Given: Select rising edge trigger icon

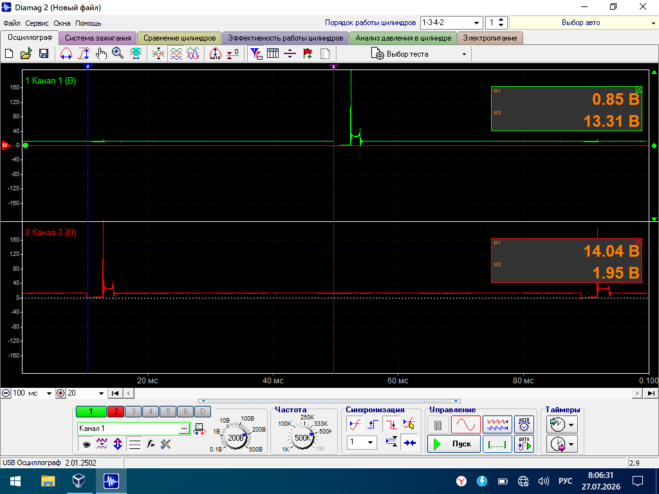Looking at the screenshot, I should click(373, 425).
